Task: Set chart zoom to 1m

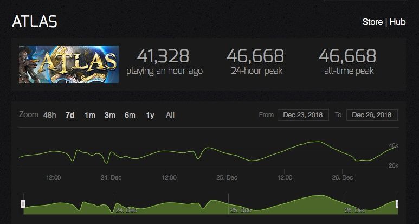Action: coord(90,115)
